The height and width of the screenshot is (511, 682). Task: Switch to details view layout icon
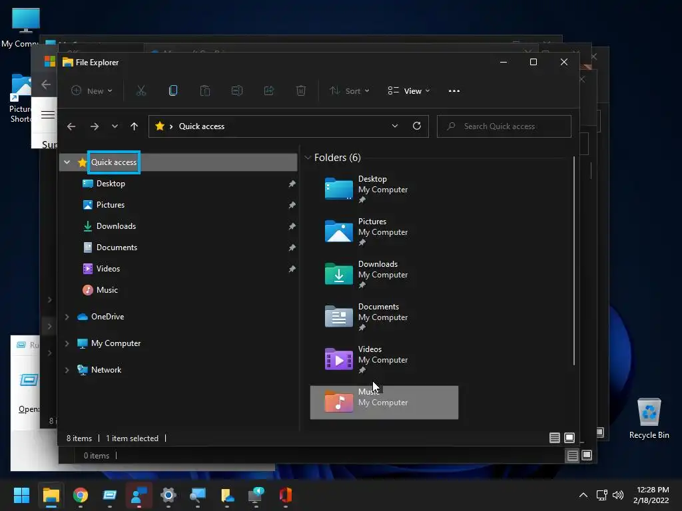tap(555, 438)
